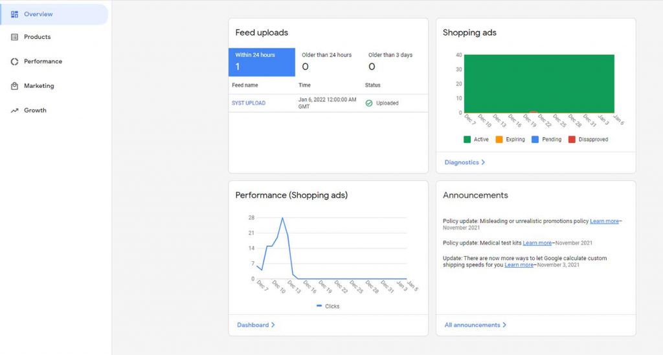Click Learn more for Medical test kits

pos(537,243)
